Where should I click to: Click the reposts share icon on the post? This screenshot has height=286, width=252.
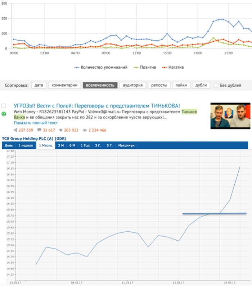coord(16,130)
